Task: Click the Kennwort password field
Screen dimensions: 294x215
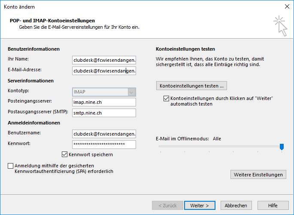Action: click(104, 144)
